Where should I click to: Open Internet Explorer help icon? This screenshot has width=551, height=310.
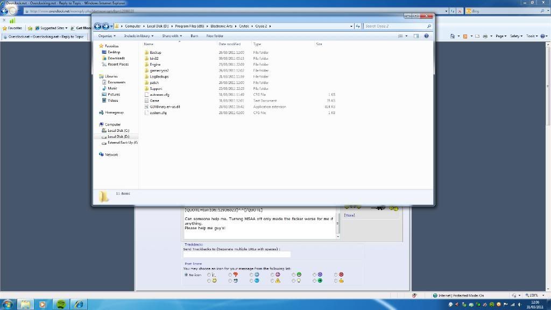tap(543, 36)
